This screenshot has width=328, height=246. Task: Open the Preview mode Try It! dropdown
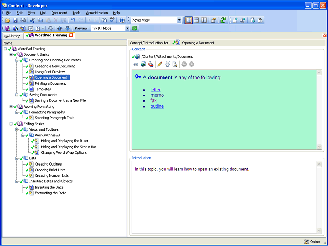coord(127,28)
